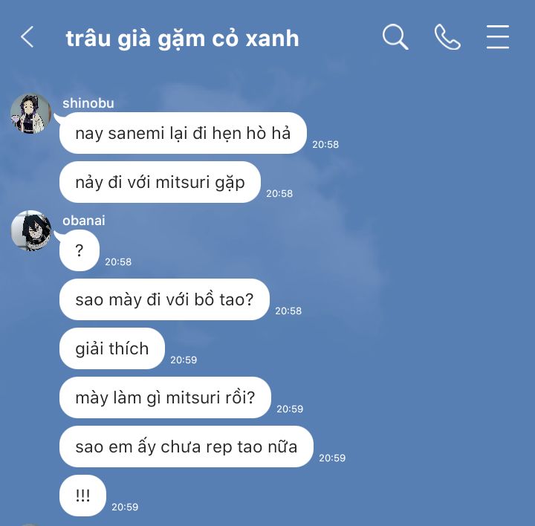Open obanai's profile avatar

point(30,230)
